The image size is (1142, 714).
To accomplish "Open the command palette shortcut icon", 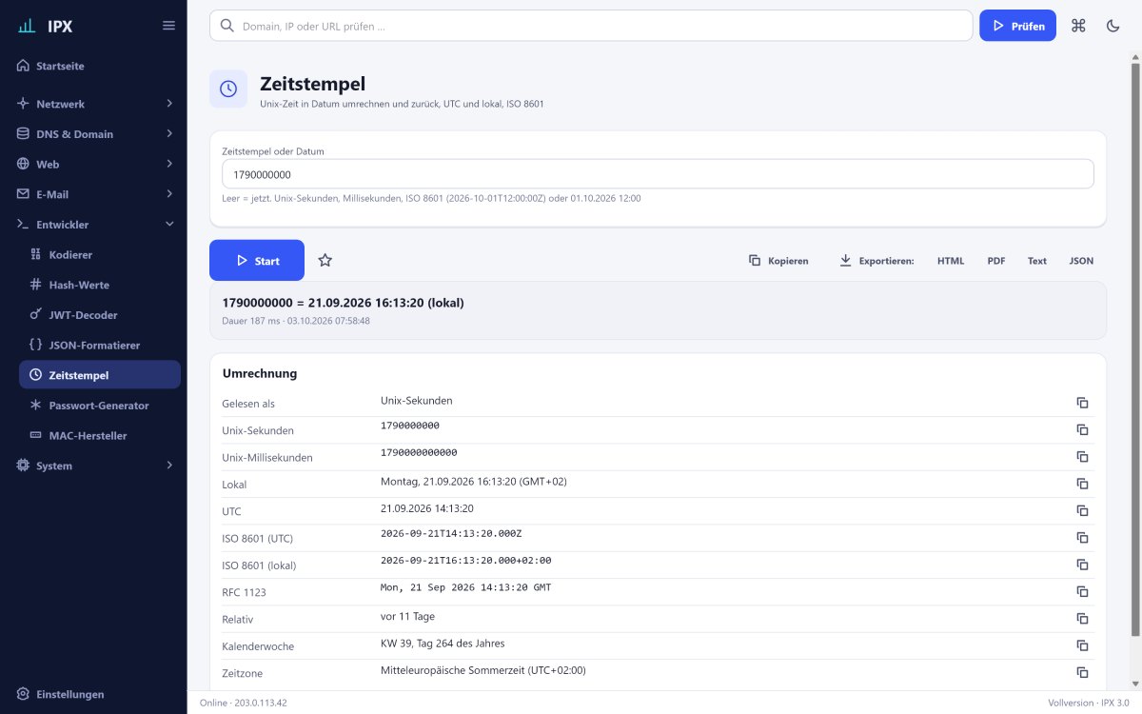I will [x=1078, y=26].
